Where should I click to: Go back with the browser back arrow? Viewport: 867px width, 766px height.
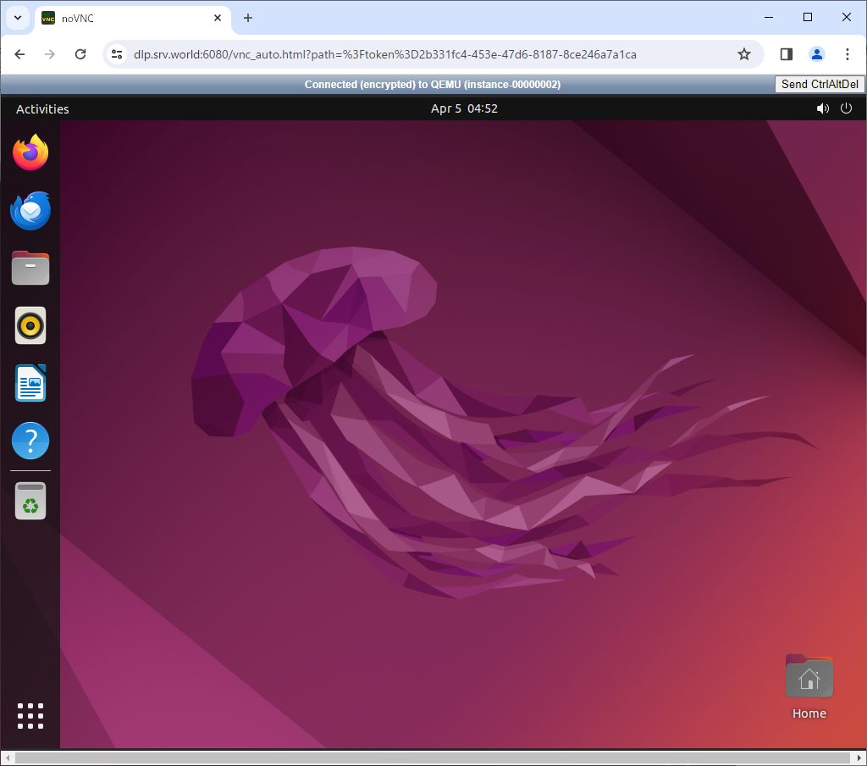tap(20, 54)
